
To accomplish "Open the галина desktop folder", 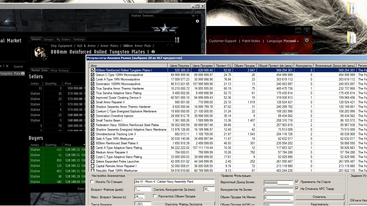I will point(352,11).
